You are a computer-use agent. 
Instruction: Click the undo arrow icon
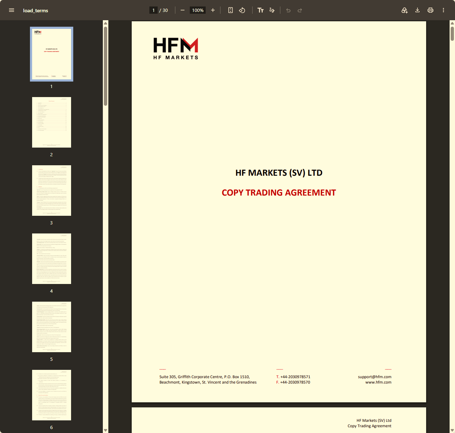point(288,10)
